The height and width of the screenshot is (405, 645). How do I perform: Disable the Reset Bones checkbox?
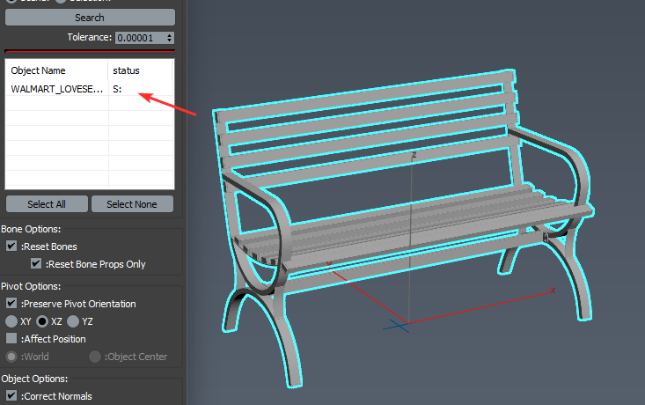click(x=12, y=247)
